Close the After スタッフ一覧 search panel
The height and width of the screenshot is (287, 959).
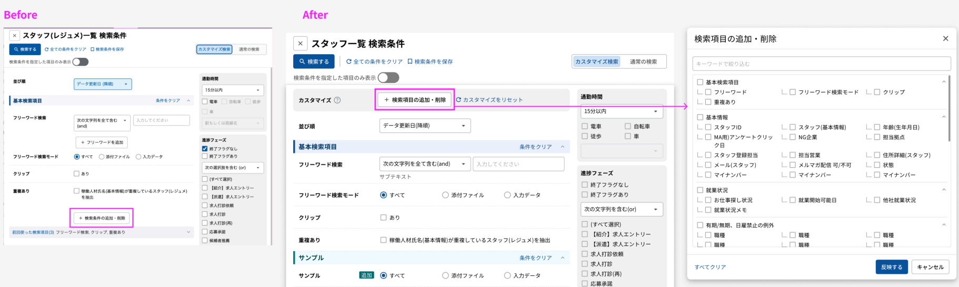(x=300, y=44)
